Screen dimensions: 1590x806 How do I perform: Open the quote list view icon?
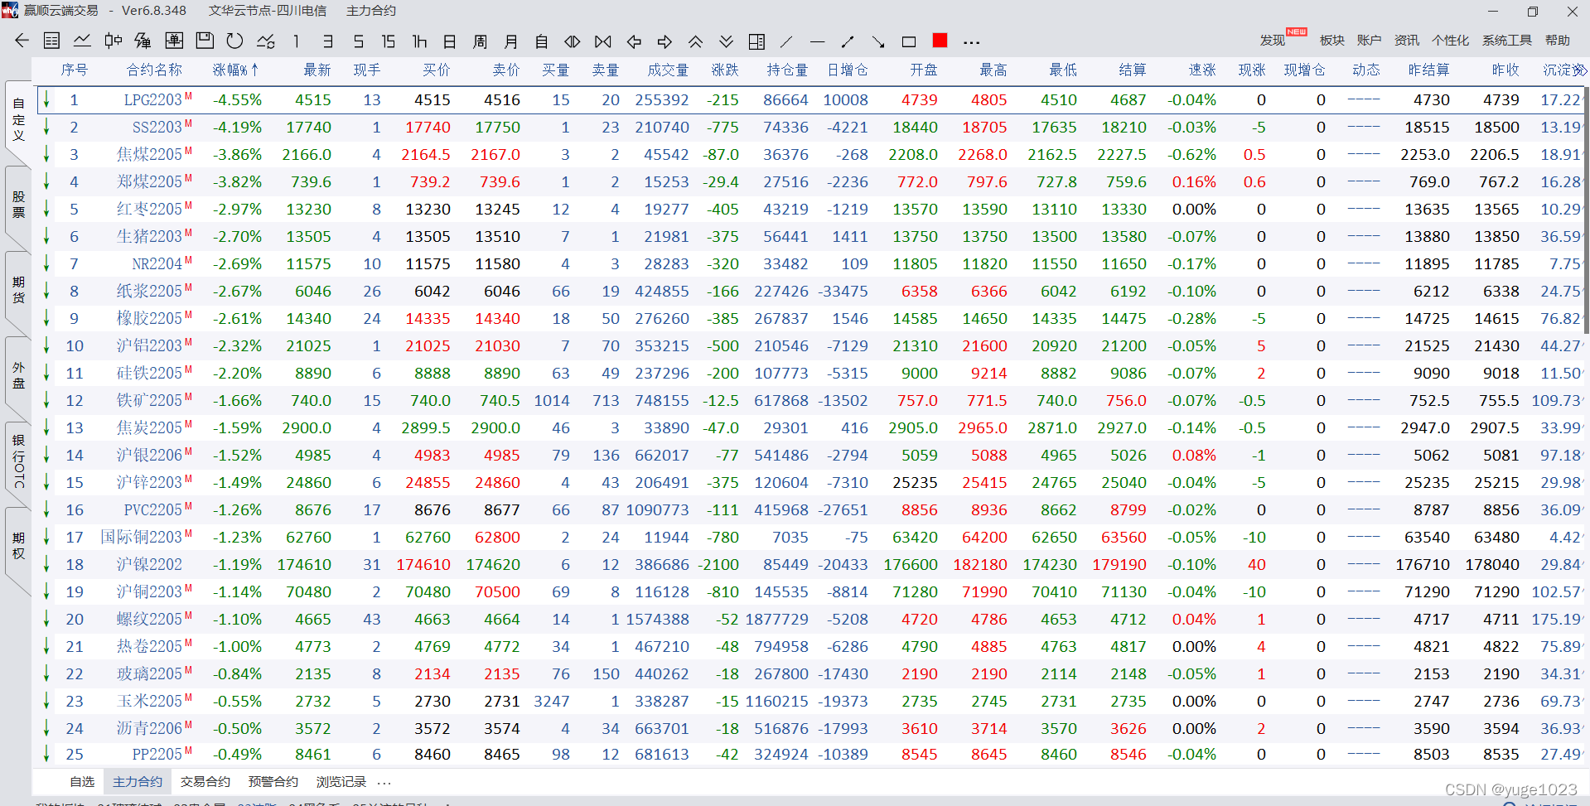(x=51, y=41)
